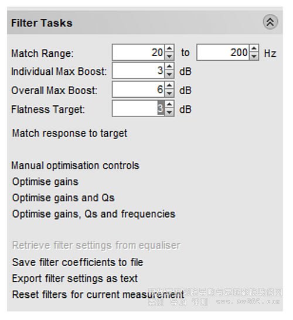Viewport: 293px width, 320px height.
Task: Decrease Match Range lower frequency value
Action: coord(169,56)
